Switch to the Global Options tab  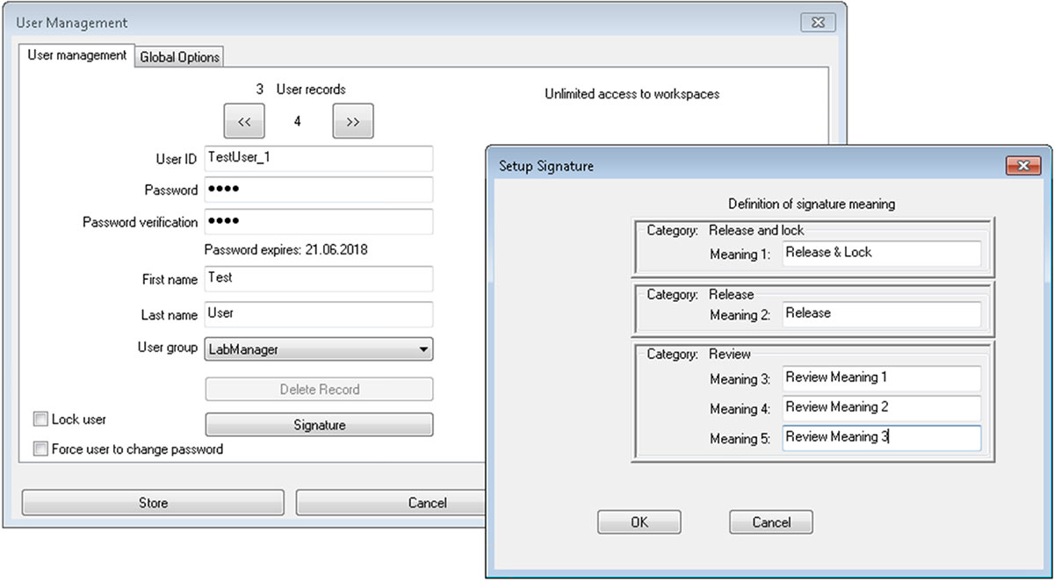[x=179, y=57]
